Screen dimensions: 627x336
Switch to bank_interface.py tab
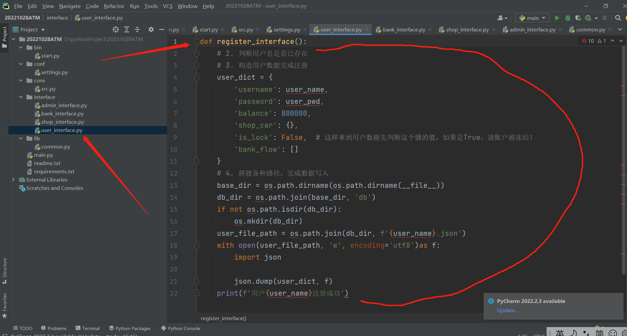[404, 29]
